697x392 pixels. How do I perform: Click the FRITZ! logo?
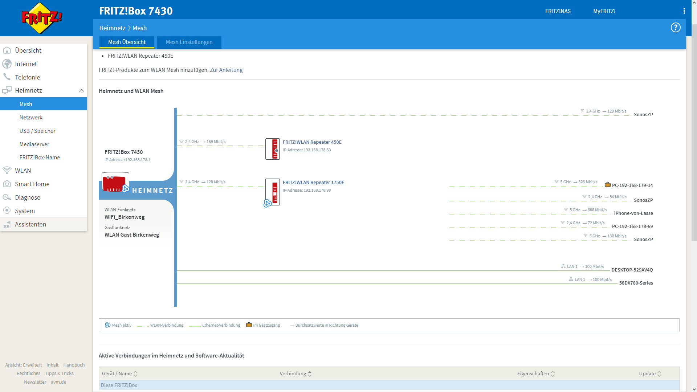[42, 18]
